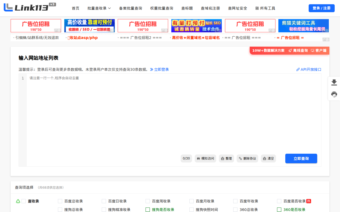Enable the 百度是否收录 checkbox with hot badge
Screen dimensions: 340x212
[279, 201]
